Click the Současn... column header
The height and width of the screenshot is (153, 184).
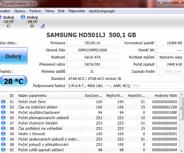click(93, 96)
